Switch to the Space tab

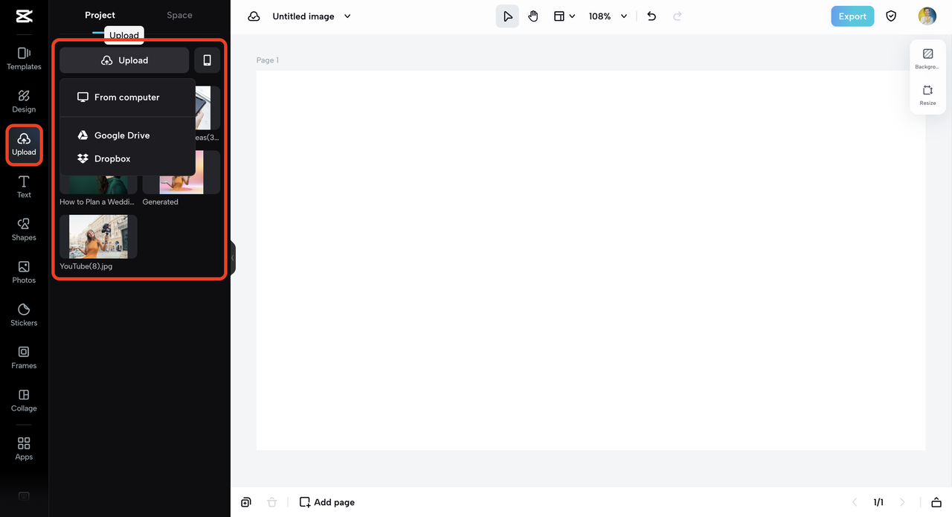pyautogui.click(x=179, y=15)
